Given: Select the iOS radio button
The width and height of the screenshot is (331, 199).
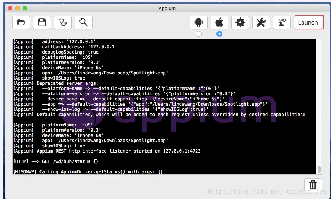Looking at the screenshot, I should pyautogui.click(x=219, y=34).
